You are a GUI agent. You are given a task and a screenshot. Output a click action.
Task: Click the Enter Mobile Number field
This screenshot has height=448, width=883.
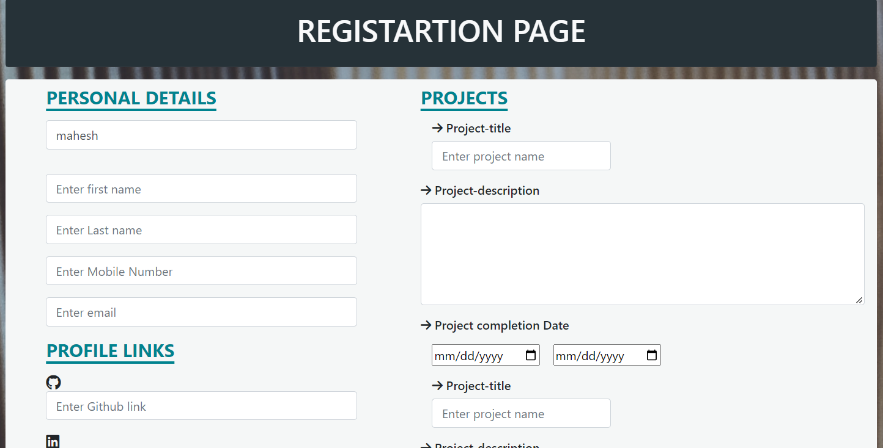point(201,270)
